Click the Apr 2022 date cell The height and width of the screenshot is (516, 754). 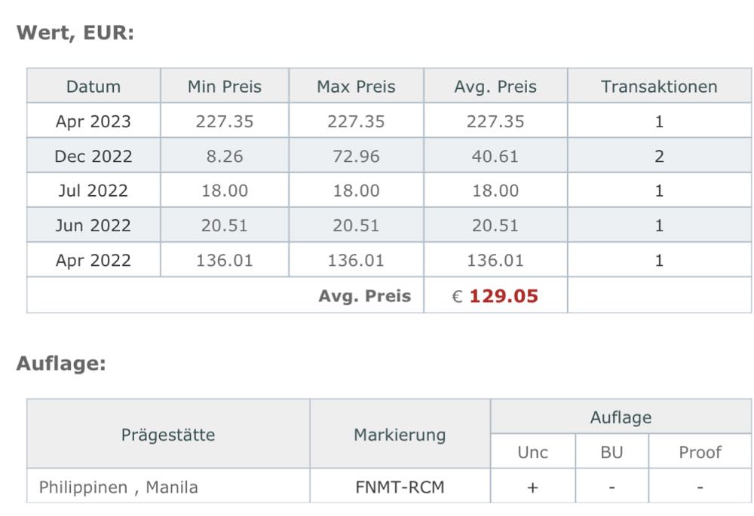tap(93, 260)
